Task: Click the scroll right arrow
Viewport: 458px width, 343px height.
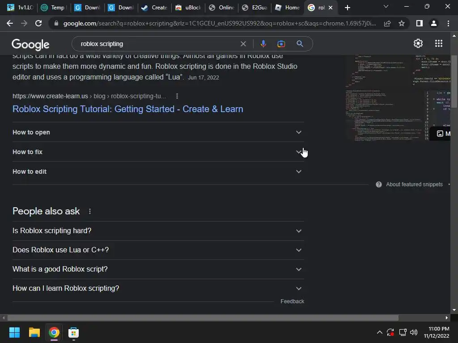Action: pos(447,318)
